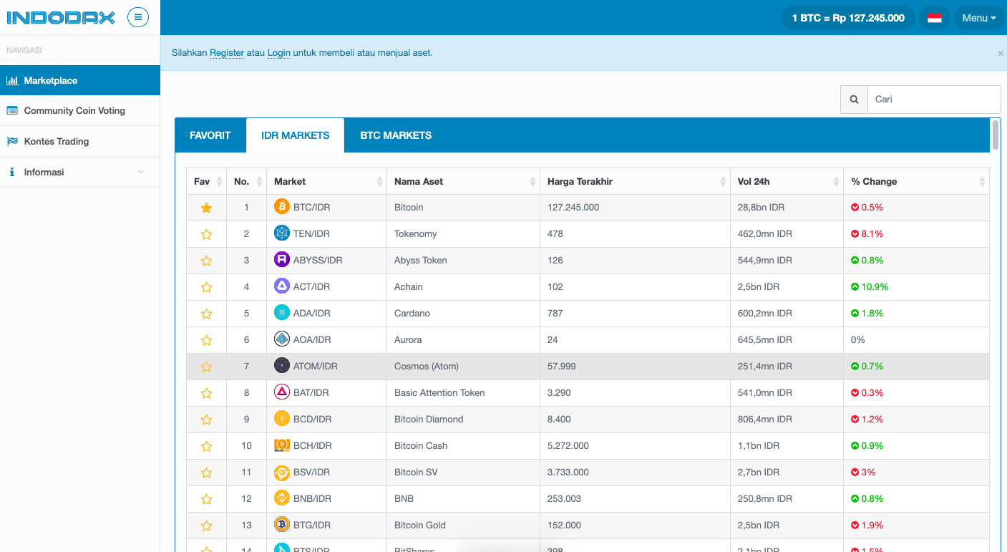This screenshot has width=1007, height=552.
Task: Click the Register link in the notice
Action: 227,52
